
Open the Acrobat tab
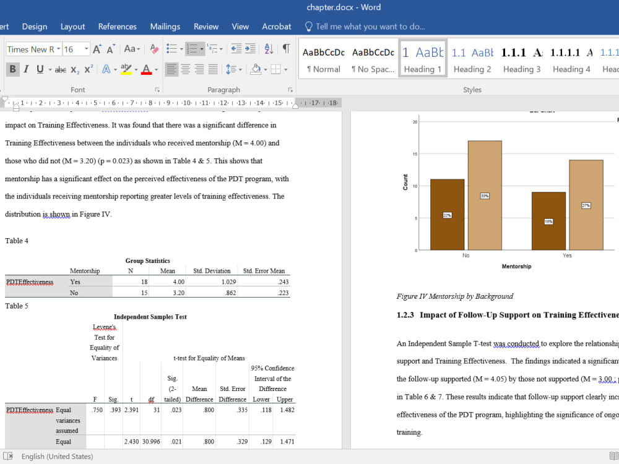[276, 27]
